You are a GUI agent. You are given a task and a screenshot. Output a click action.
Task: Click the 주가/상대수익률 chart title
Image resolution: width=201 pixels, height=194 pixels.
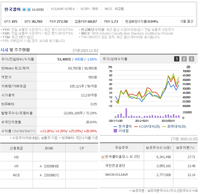click(x=115, y=59)
